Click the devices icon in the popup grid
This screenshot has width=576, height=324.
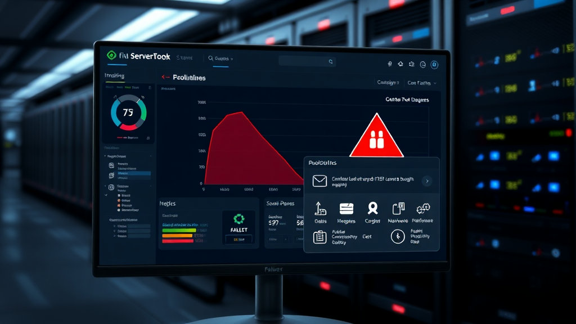tap(399, 208)
